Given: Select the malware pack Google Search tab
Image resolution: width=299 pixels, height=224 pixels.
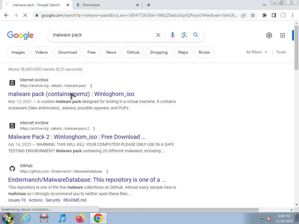Looking at the screenshot, I should coord(36,5).
